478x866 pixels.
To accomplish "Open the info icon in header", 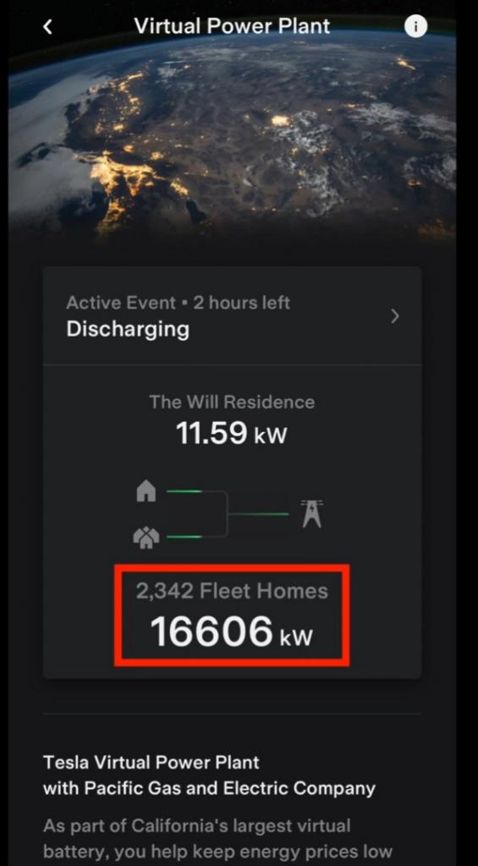I will tap(415, 26).
